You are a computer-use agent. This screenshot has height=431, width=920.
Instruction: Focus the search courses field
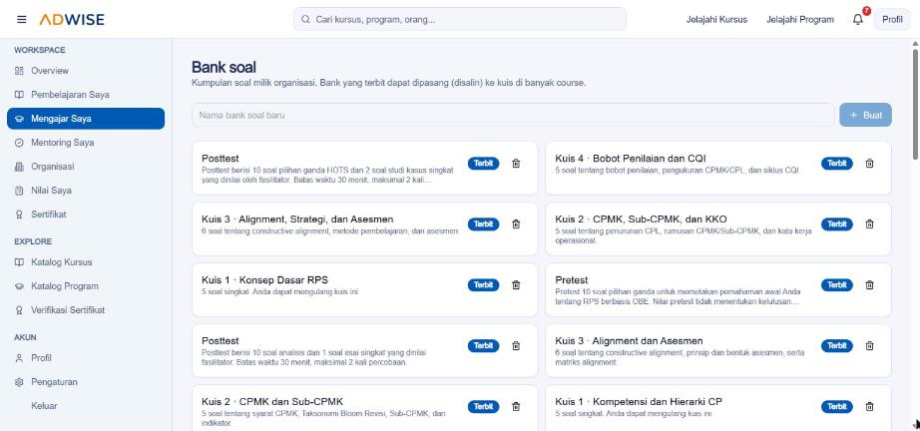click(460, 19)
